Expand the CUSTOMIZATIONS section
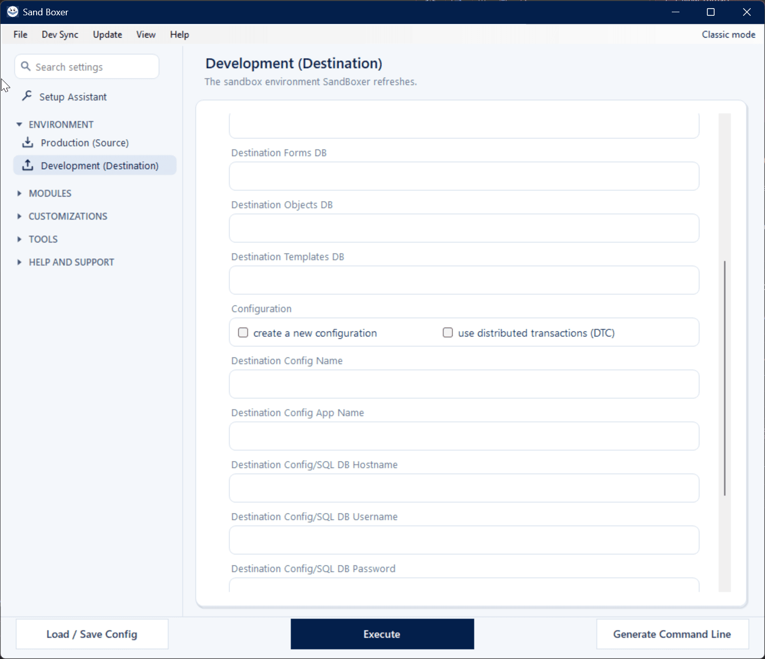This screenshot has height=659, width=765. tap(19, 216)
